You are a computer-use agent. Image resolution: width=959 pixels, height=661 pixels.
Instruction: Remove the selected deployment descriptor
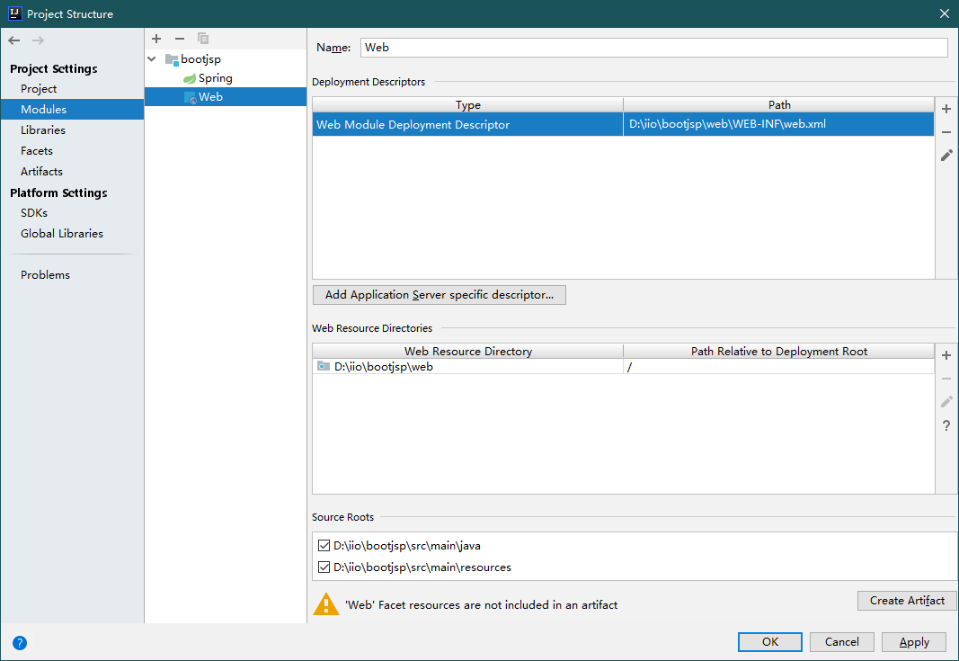(946, 132)
